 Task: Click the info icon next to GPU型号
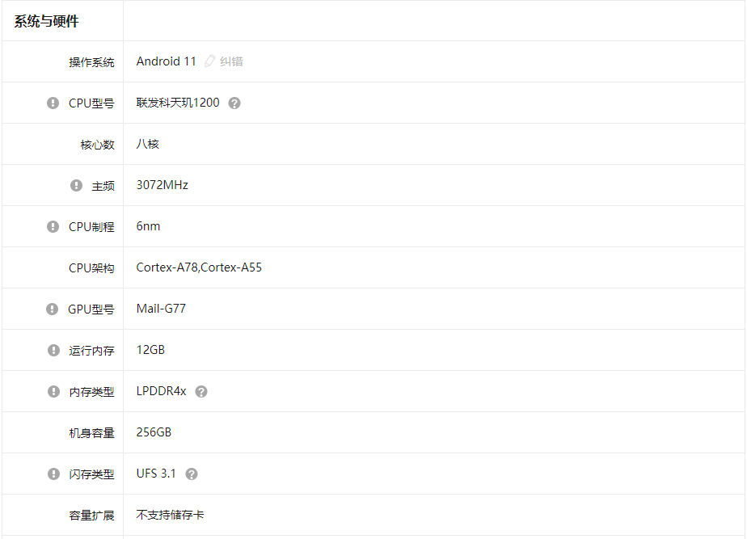52,309
